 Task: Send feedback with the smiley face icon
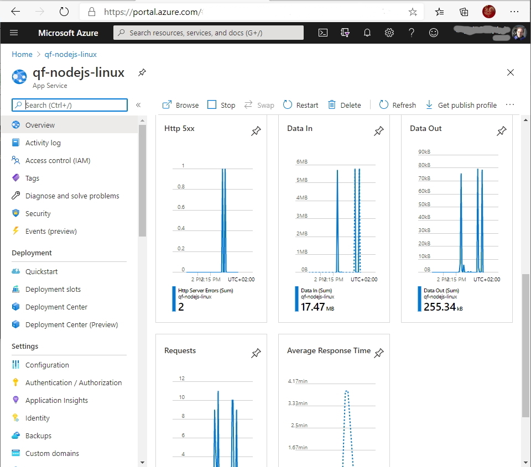pyautogui.click(x=434, y=33)
